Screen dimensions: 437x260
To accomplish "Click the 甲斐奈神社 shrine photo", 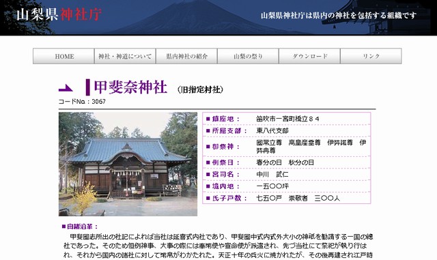I will pyautogui.click(x=128, y=164).
